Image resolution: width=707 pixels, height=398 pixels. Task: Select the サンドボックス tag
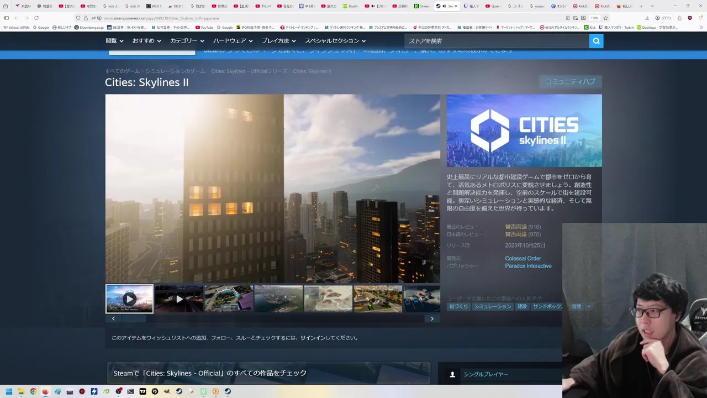pos(546,306)
